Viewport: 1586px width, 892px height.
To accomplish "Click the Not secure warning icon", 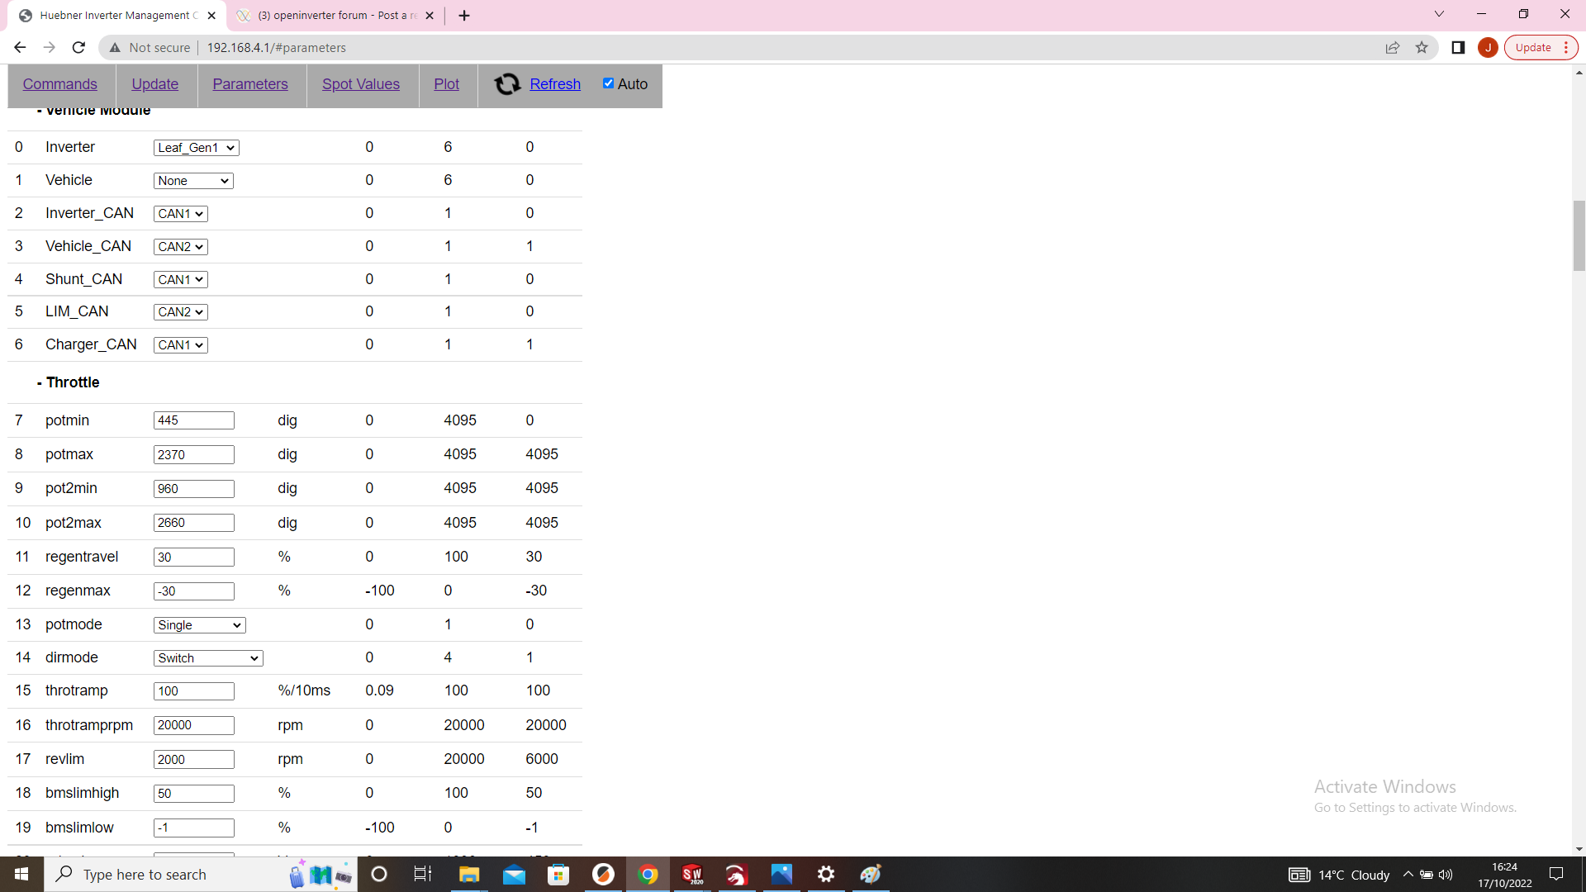I will point(116,48).
